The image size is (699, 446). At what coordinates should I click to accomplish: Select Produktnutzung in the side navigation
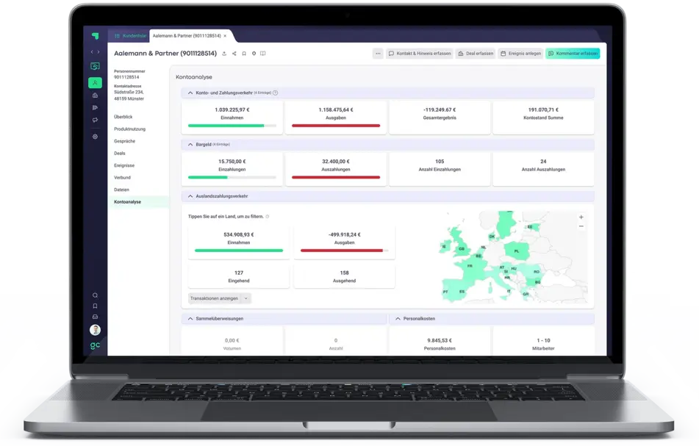(129, 129)
